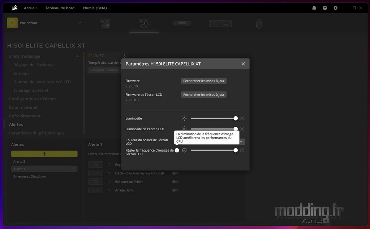Open Gamme de ventilateurs 8 LED
Screen dimensions: 370x229
point(42,82)
